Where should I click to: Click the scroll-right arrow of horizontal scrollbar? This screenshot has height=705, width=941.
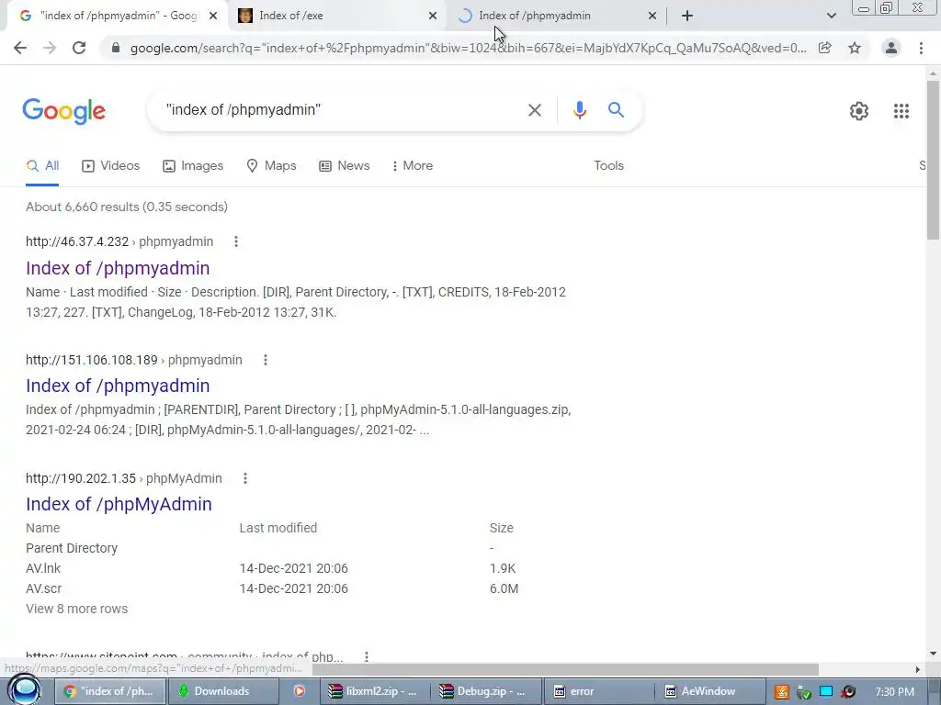coord(918,669)
